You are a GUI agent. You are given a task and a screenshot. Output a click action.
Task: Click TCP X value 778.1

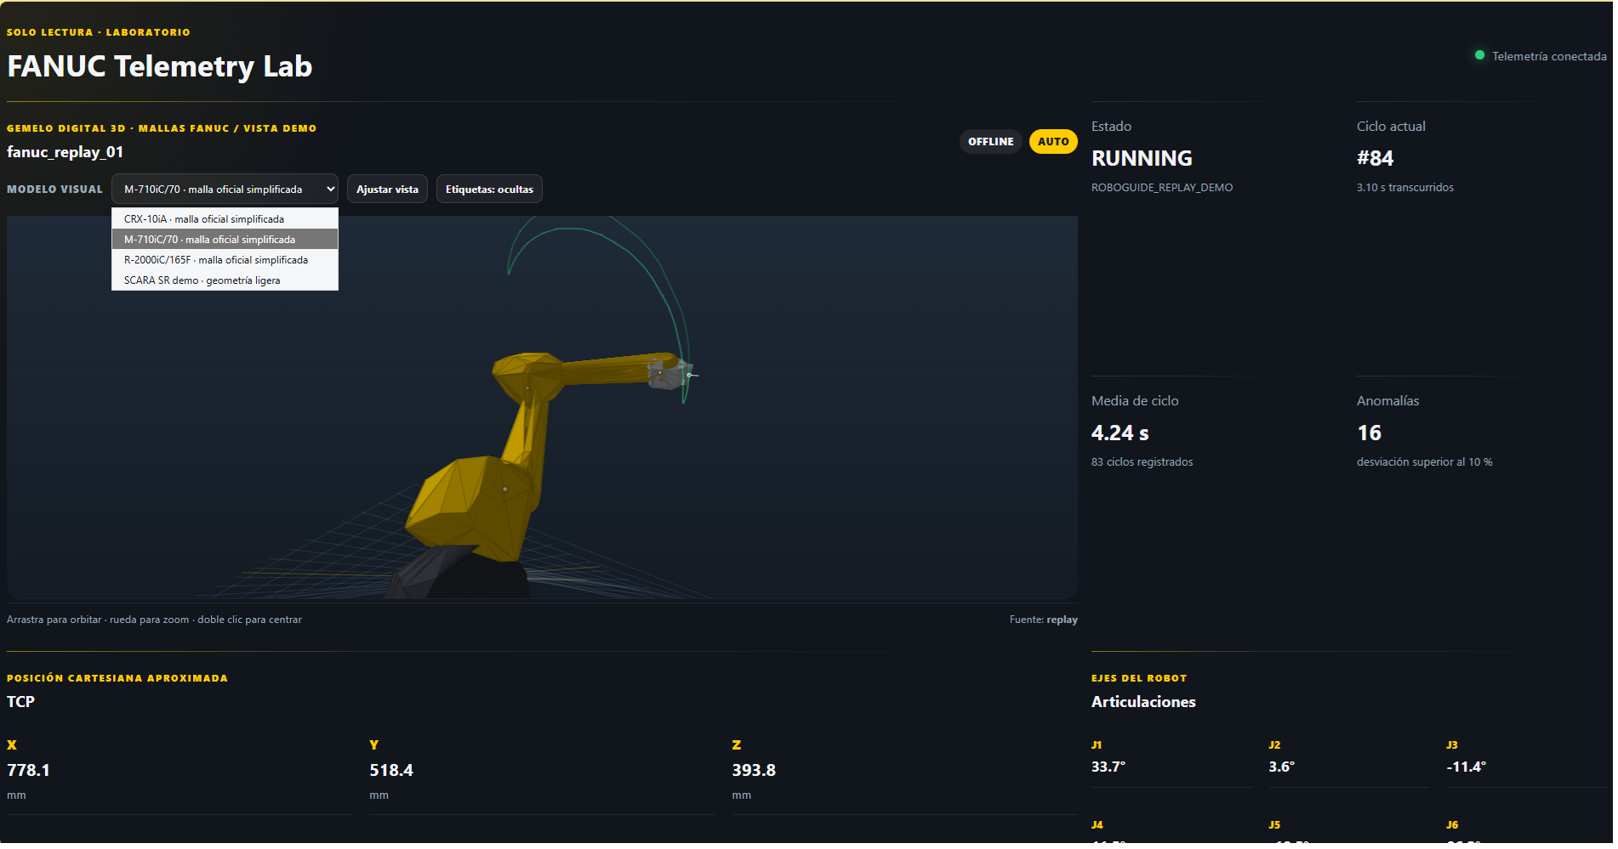click(29, 771)
